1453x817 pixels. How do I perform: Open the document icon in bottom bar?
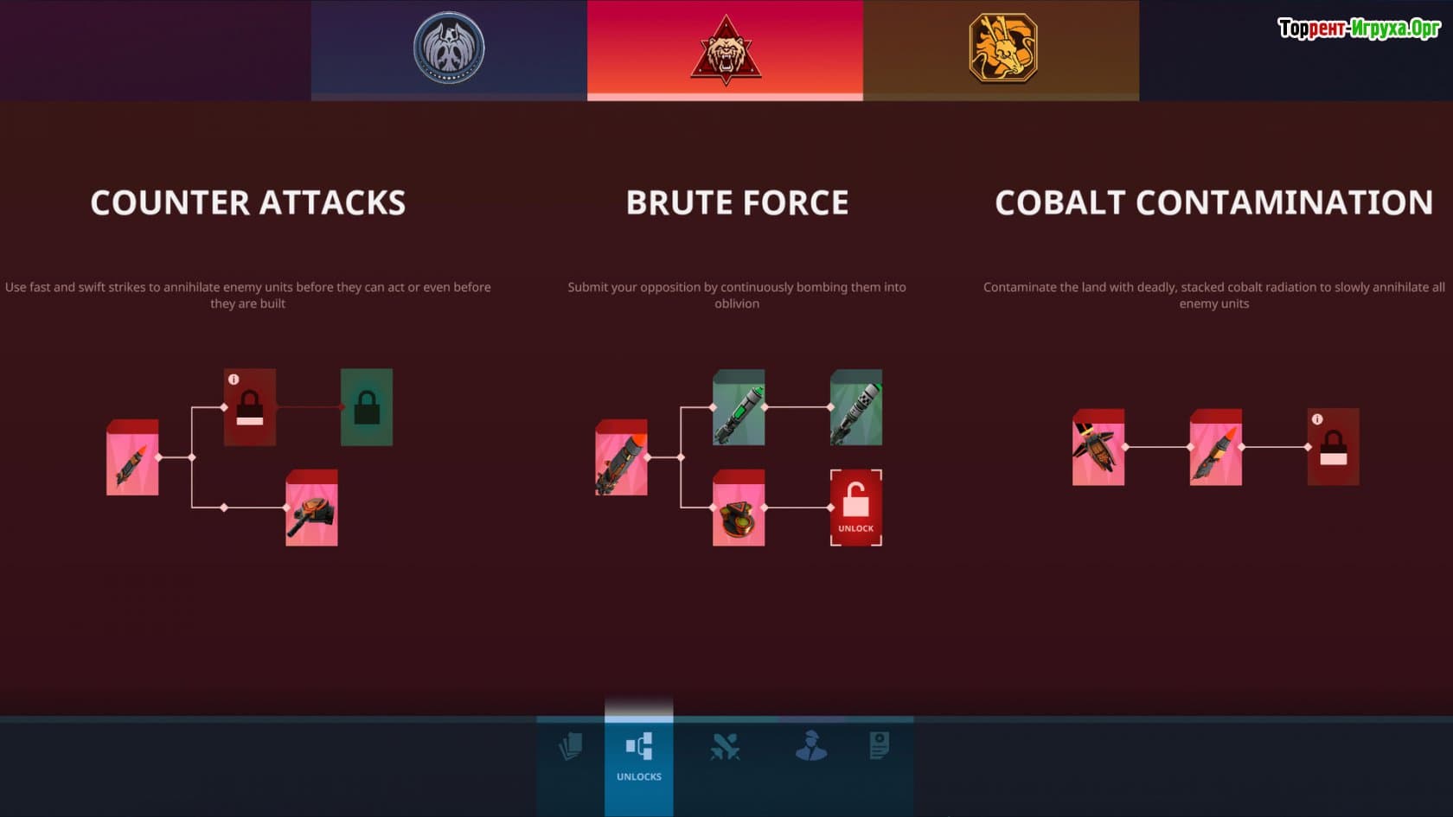click(879, 745)
